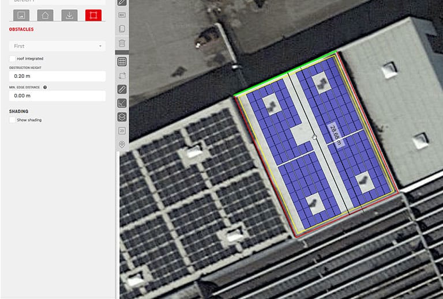Click the copy document tool icon
This screenshot has width=443, height=299.
pyautogui.click(x=122, y=29)
